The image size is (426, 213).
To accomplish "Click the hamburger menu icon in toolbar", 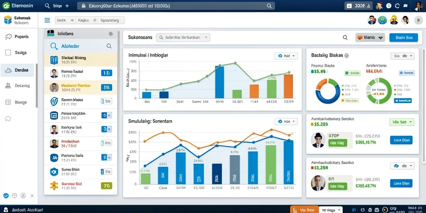I will coord(47,20).
